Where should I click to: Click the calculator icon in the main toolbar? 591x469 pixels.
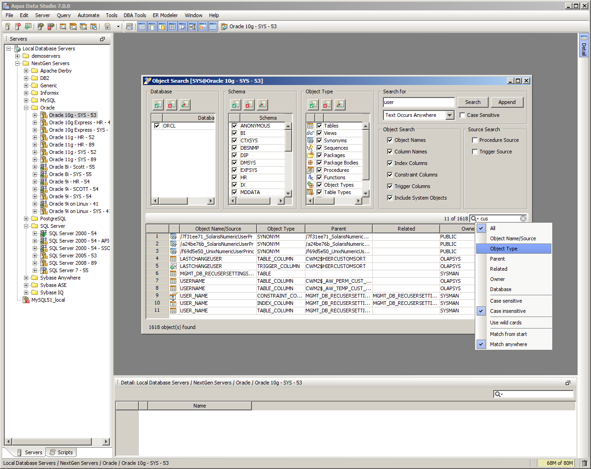pos(130,27)
